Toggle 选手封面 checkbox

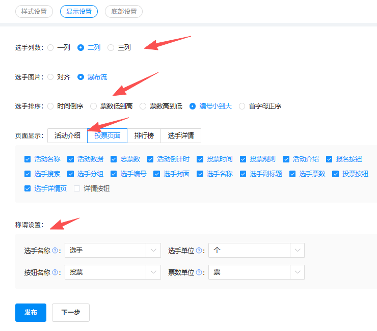(x=156, y=174)
